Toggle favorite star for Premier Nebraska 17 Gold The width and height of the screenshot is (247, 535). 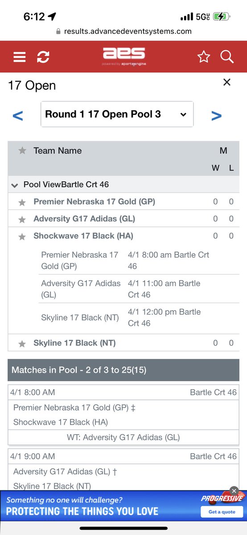coord(22,202)
